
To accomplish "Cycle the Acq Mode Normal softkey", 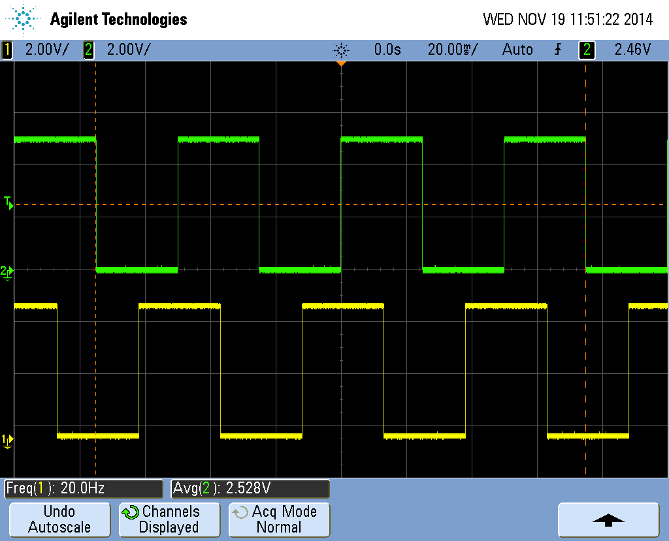I will click(x=279, y=519).
